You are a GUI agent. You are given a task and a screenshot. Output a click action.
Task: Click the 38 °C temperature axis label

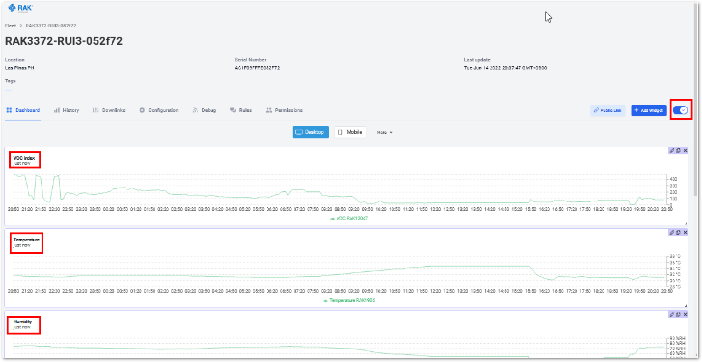coord(675,256)
